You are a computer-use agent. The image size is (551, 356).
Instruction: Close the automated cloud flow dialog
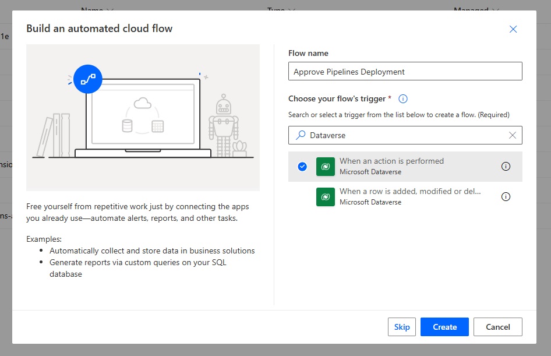[x=513, y=29]
